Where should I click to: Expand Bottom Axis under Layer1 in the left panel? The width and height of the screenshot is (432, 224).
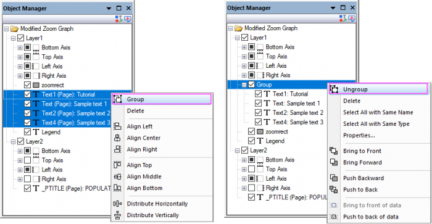coord(20,48)
